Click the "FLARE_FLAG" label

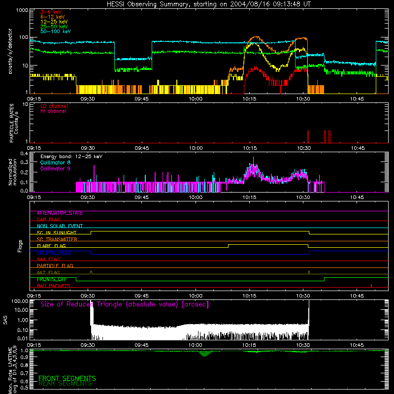51,246
